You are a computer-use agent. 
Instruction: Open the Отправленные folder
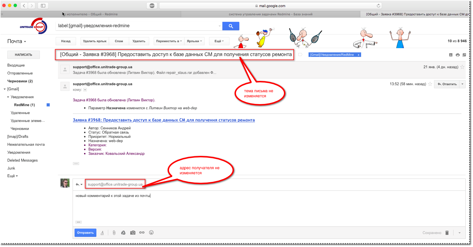(20, 73)
